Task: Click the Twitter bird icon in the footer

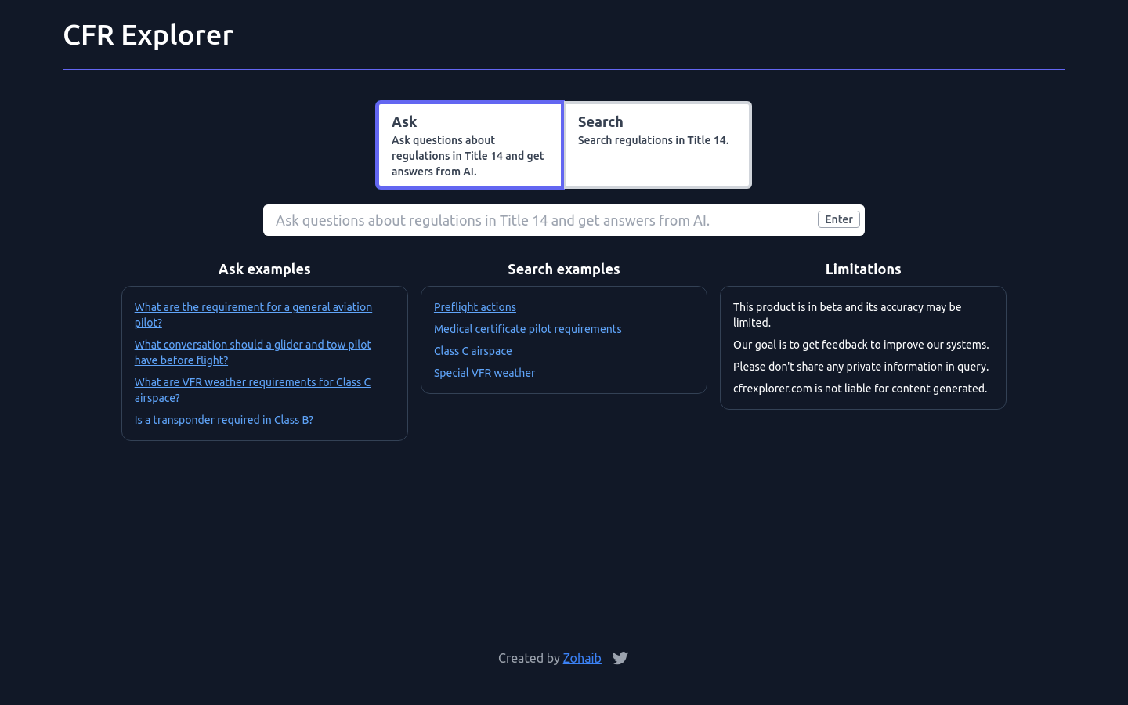Action: [620, 658]
